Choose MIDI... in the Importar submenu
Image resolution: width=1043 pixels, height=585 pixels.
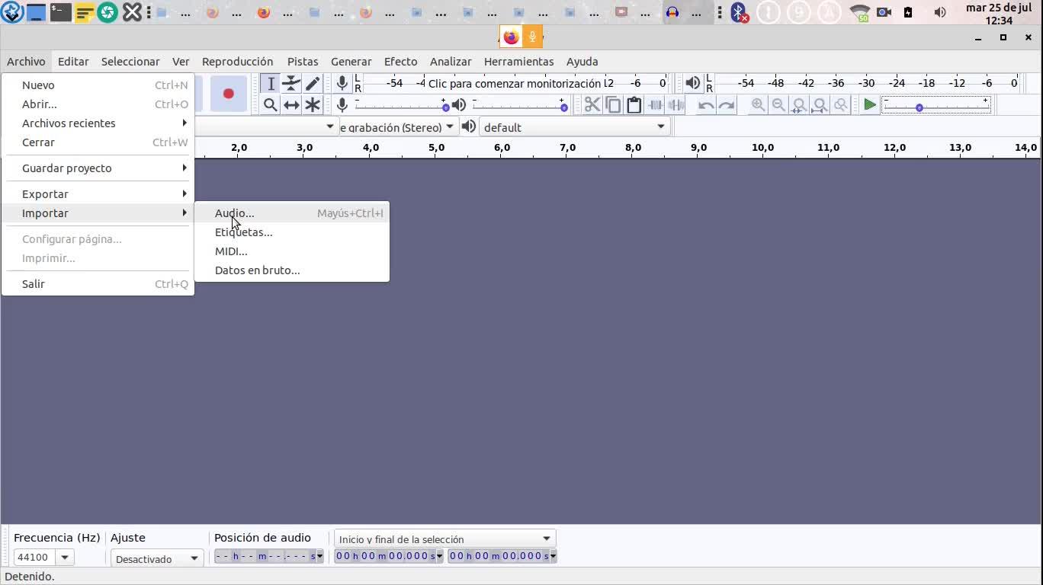pos(292,251)
